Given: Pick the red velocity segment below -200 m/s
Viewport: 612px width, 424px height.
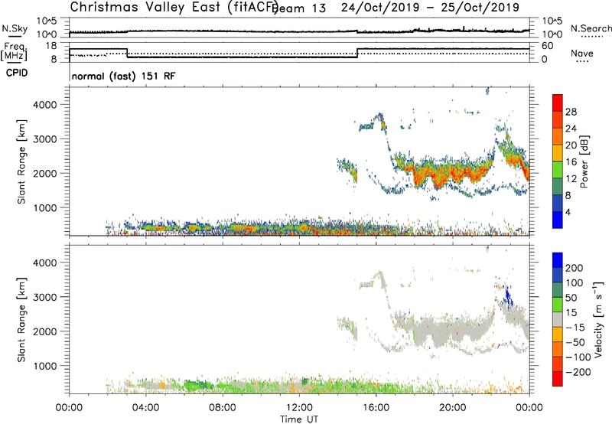Looking at the screenshot, I should (558, 379).
